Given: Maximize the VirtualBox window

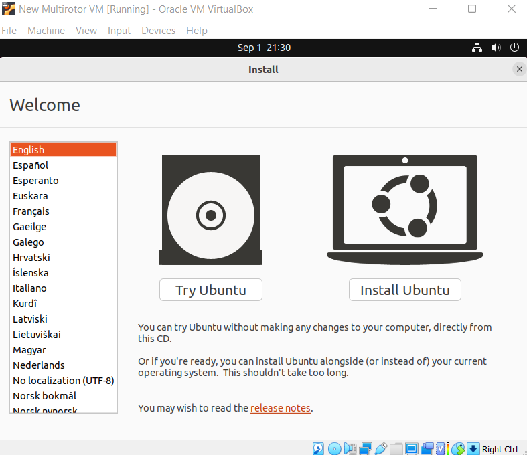Looking at the screenshot, I should (x=472, y=9).
